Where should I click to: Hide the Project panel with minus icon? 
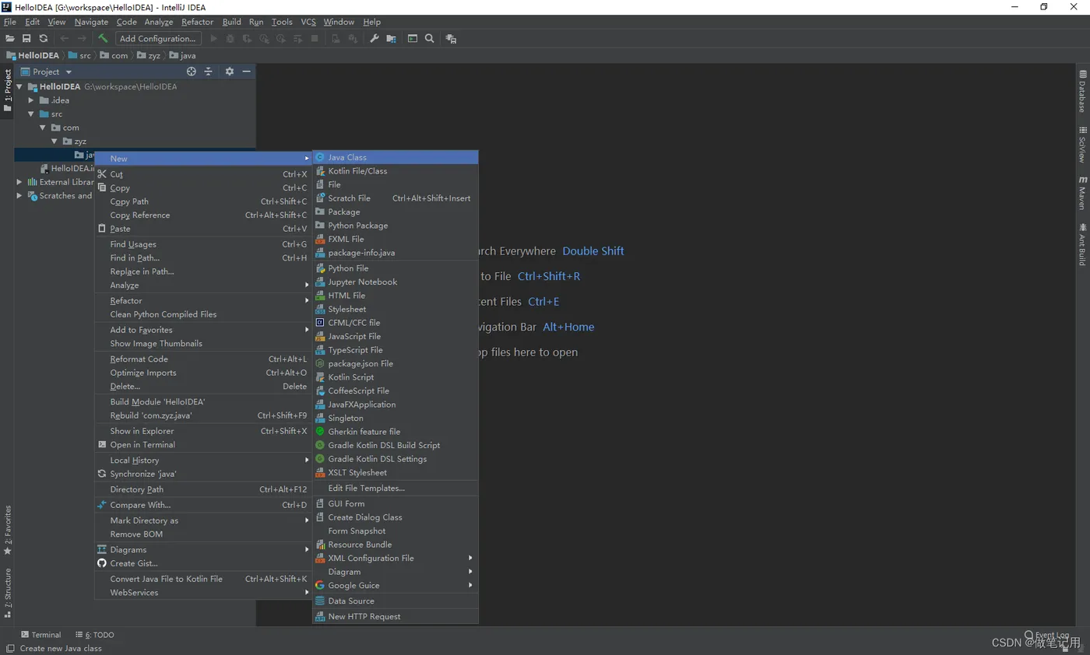click(246, 72)
